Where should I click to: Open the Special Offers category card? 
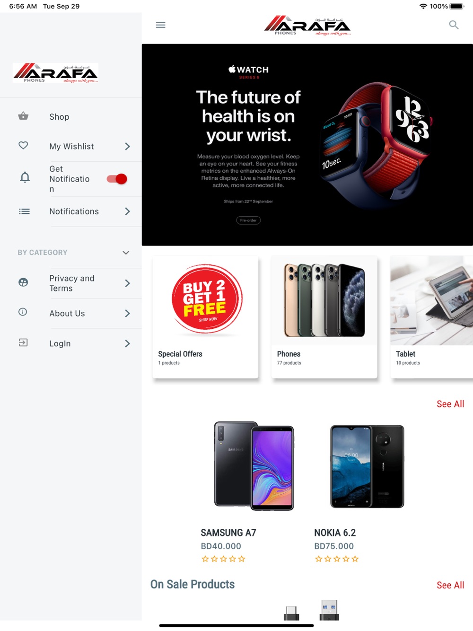(x=205, y=317)
